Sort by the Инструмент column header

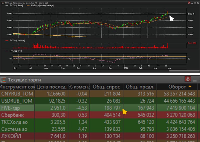[17, 87]
